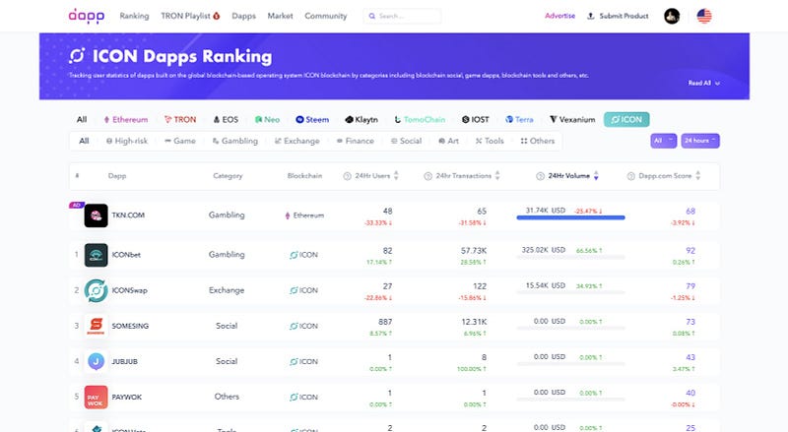Image resolution: width=788 pixels, height=432 pixels.
Task: Sort by 24Hr Volume column arrows
Action: 596,176
